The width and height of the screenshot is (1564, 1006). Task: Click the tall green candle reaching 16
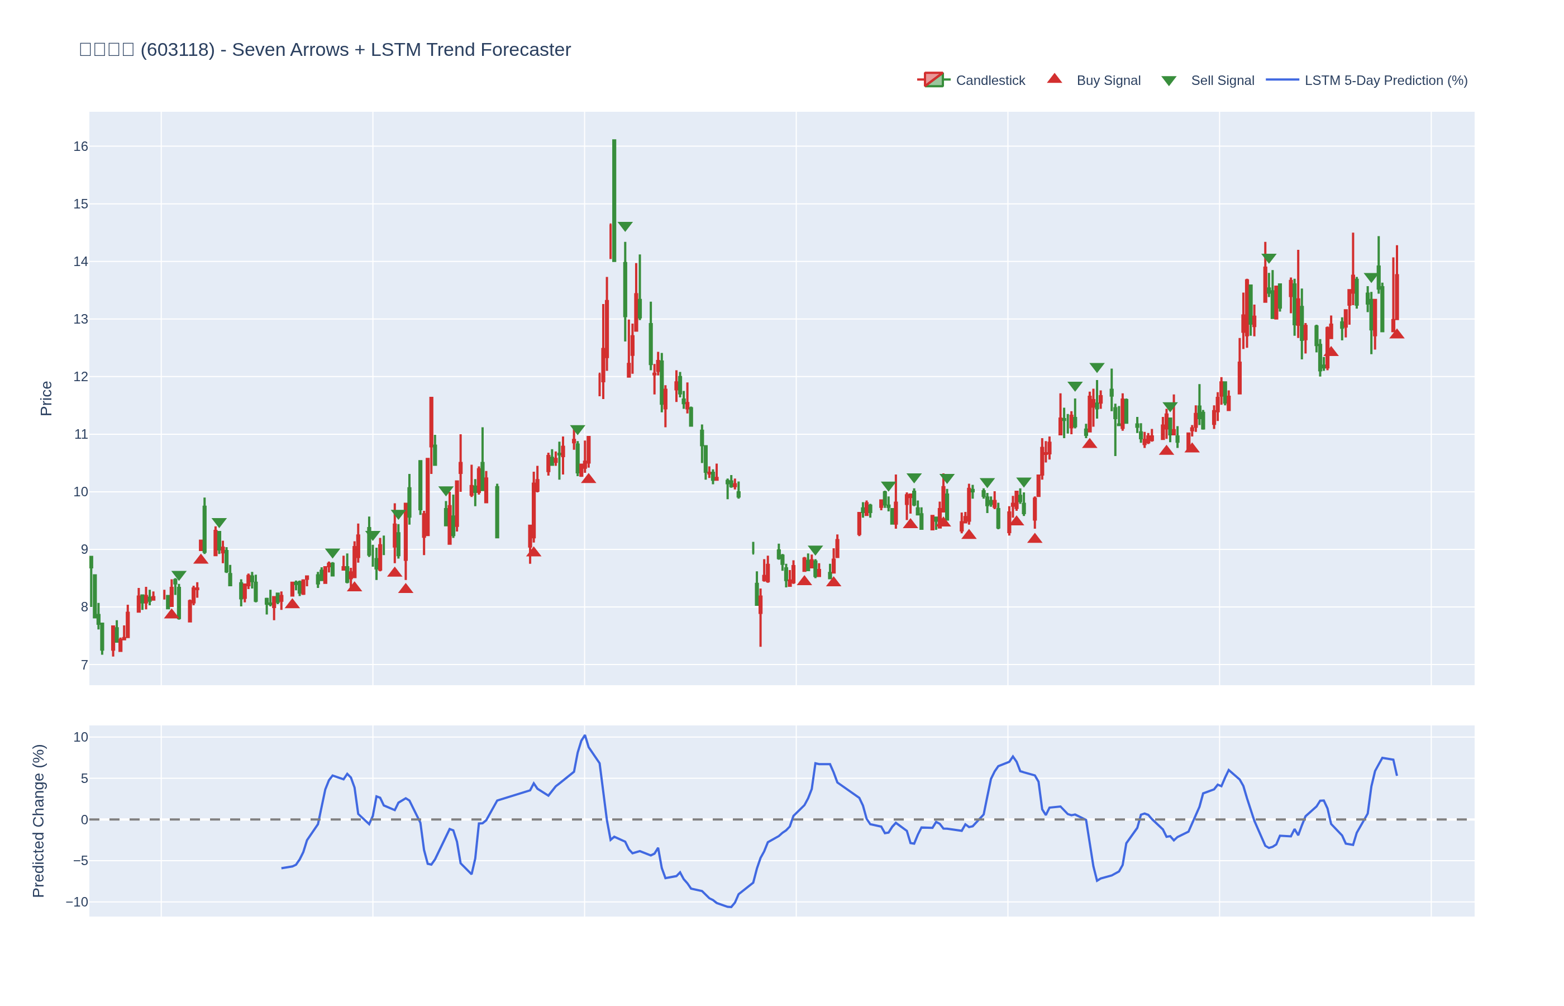point(613,196)
